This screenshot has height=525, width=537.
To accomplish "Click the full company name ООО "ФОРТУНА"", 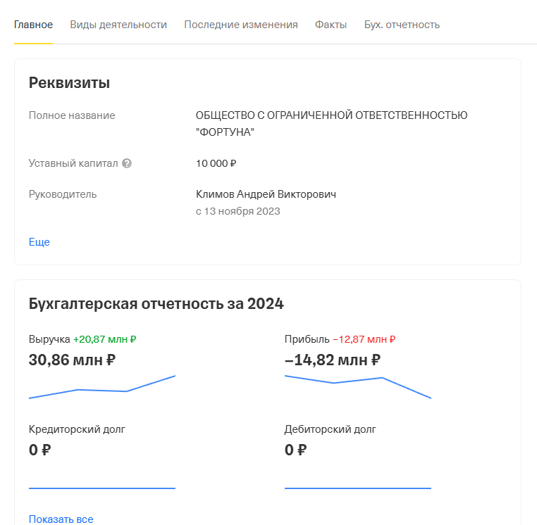I will coord(331,123).
